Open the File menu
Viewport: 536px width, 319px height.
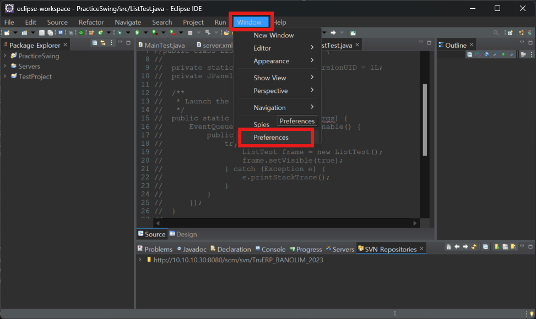tap(9, 22)
